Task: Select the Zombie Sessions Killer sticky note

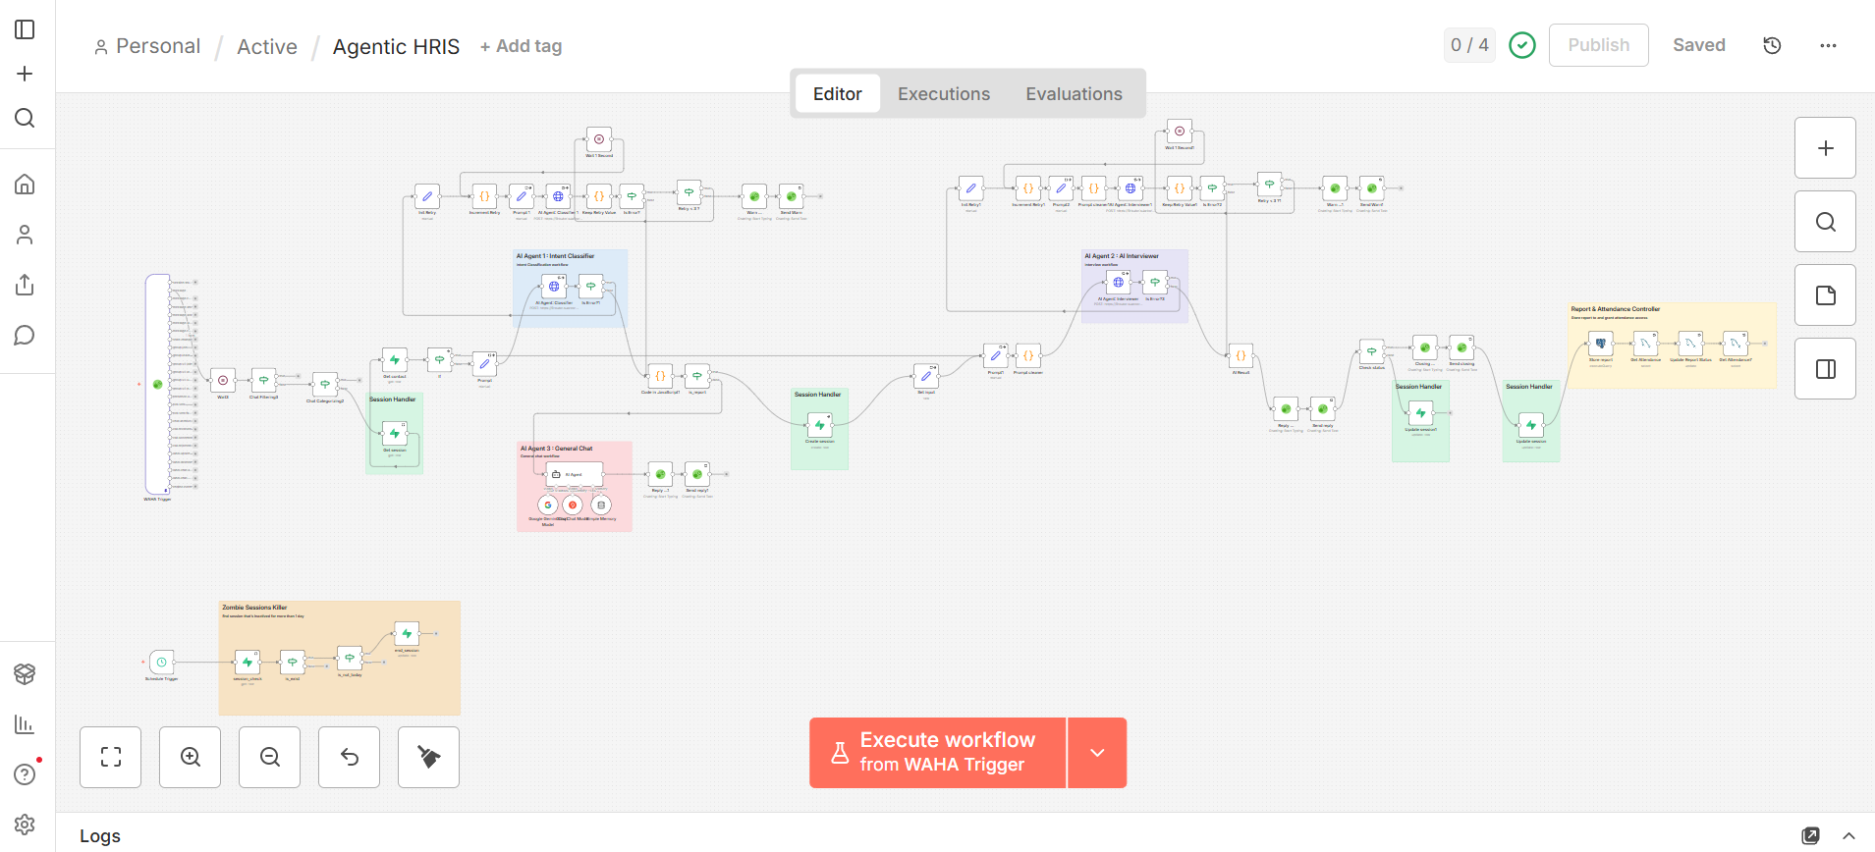Action: tap(340, 658)
